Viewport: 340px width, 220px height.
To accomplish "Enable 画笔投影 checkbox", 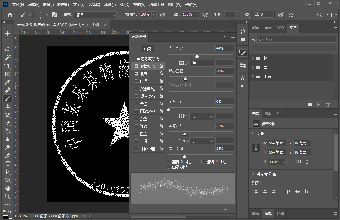I will [x=168, y=167].
